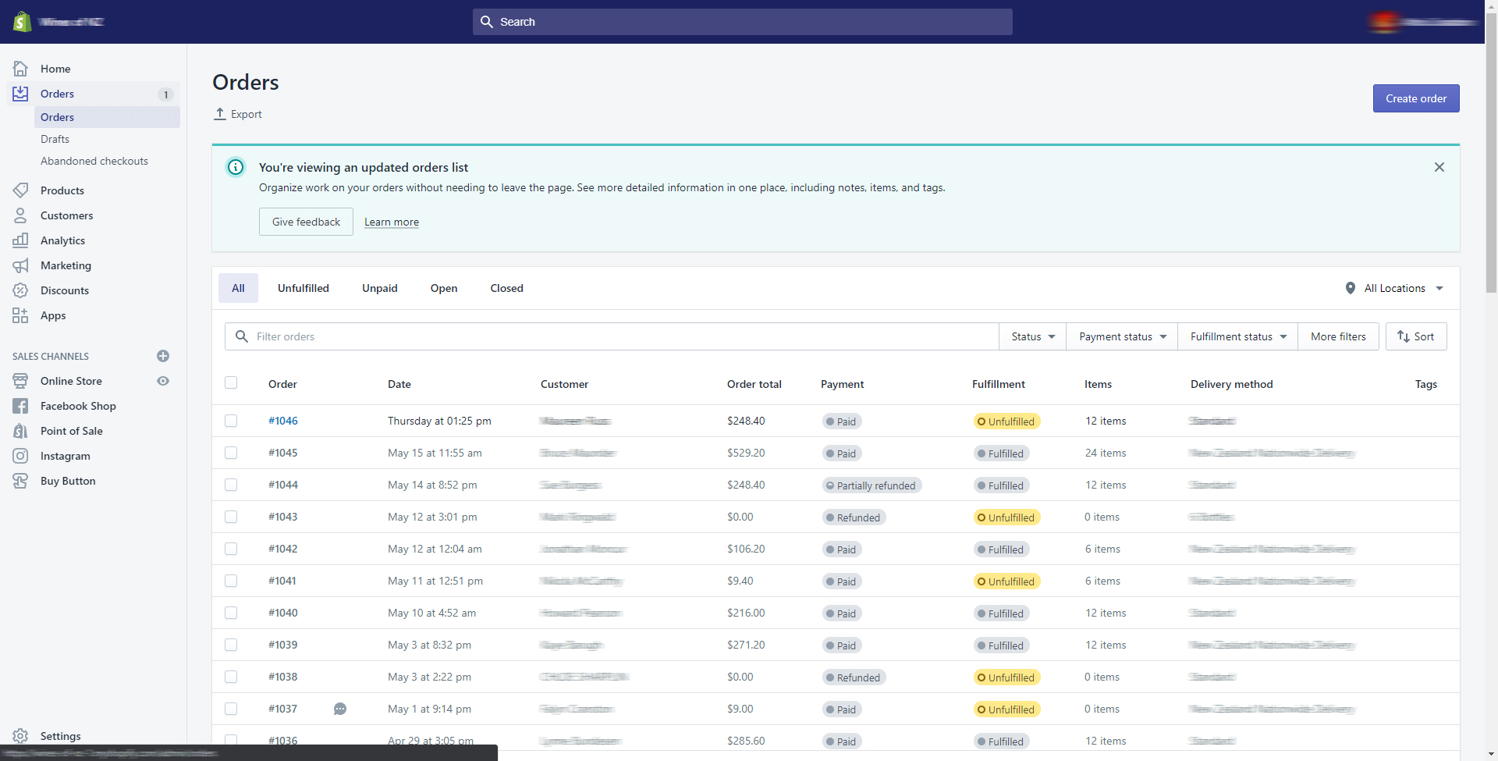Follow the Learn more link
Image resolution: width=1498 pixels, height=761 pixels.
click(x=392, y=222)
